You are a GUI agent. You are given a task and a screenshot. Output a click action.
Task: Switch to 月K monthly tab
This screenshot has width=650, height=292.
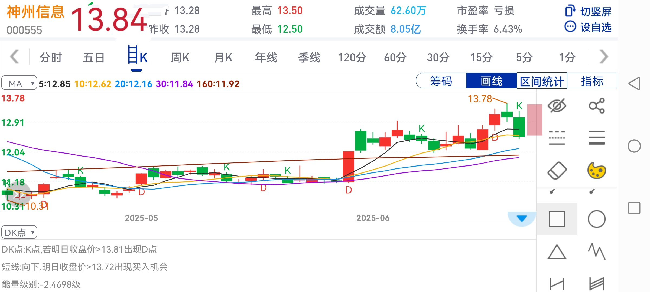(223, 58)
